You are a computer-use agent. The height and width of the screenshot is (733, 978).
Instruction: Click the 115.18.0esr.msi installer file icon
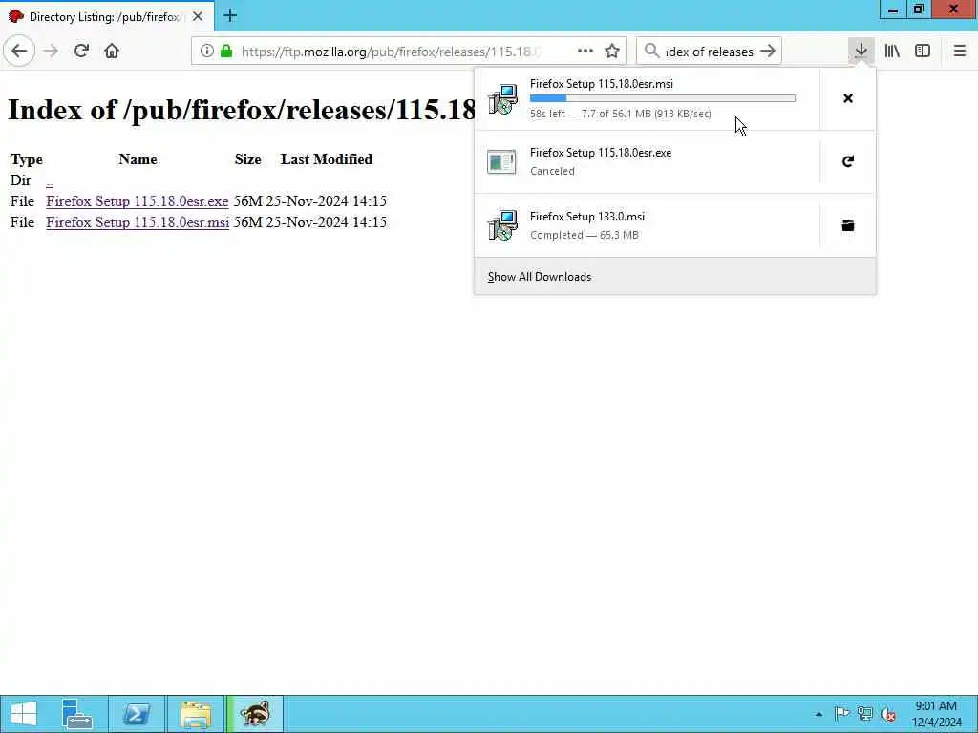[x=502, y=99]
